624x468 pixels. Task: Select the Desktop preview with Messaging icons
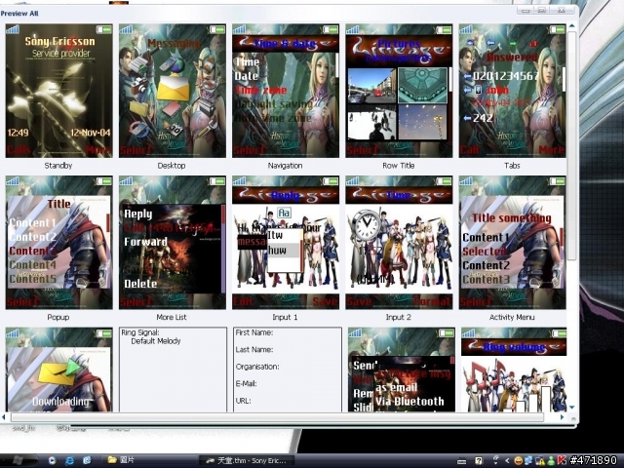click(173, 91)
